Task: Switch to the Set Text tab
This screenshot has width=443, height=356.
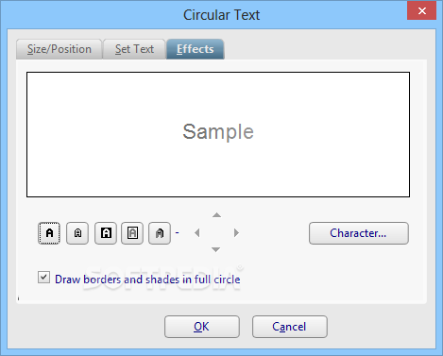Action: [x=134, y=49]
